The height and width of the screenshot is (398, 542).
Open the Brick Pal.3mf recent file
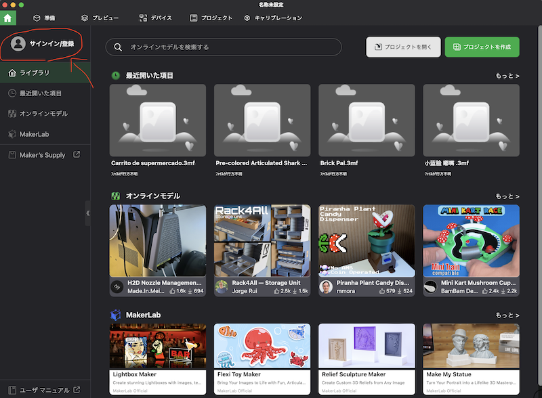point(367,120)
